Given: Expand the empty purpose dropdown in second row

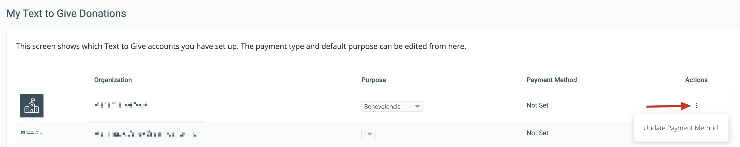Looking at the screenshot, I should coord(368,134).
